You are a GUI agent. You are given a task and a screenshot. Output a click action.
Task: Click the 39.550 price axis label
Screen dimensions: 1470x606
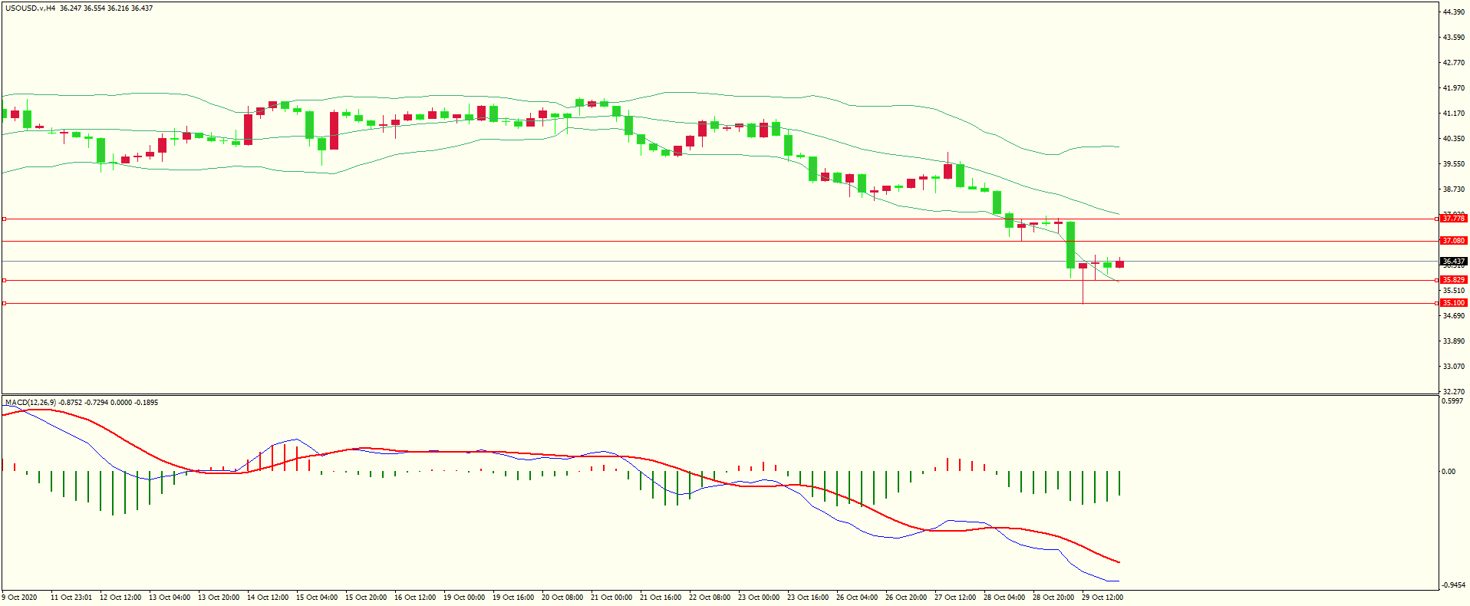click(1454, 164)
